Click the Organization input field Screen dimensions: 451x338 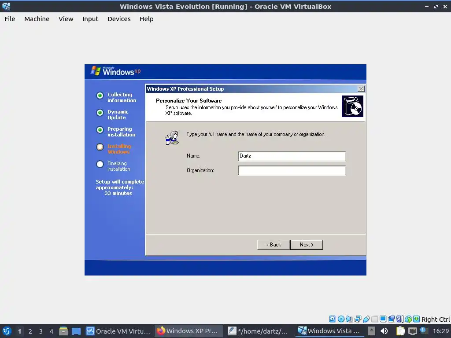292,170
